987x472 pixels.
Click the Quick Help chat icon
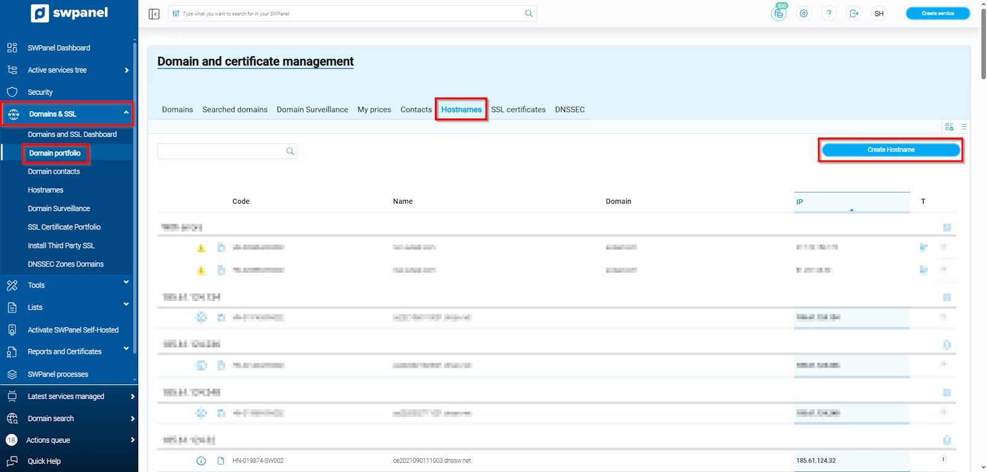point(12,461)
